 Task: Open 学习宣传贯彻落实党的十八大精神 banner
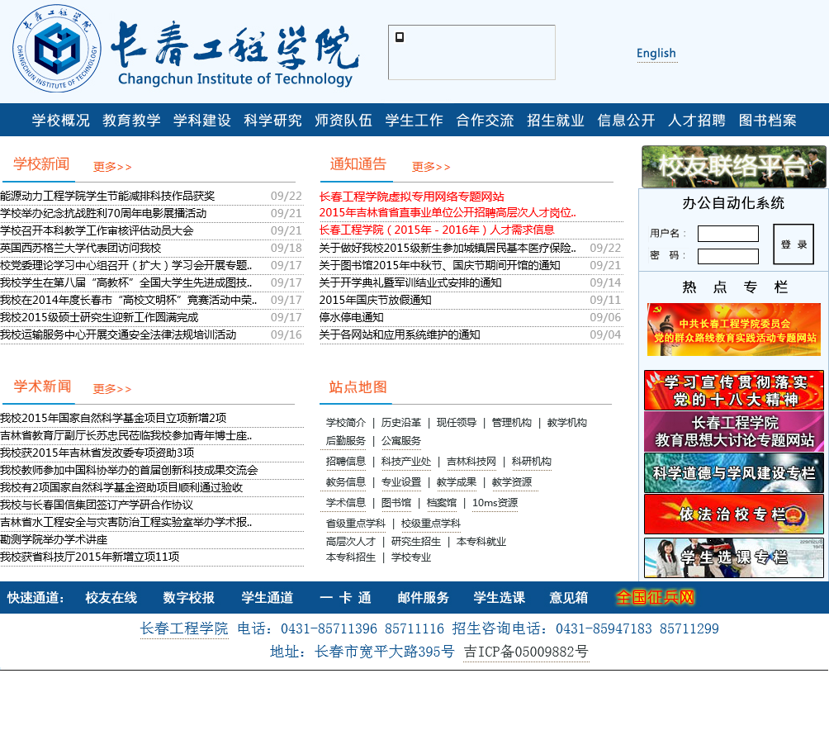point(734,391)
